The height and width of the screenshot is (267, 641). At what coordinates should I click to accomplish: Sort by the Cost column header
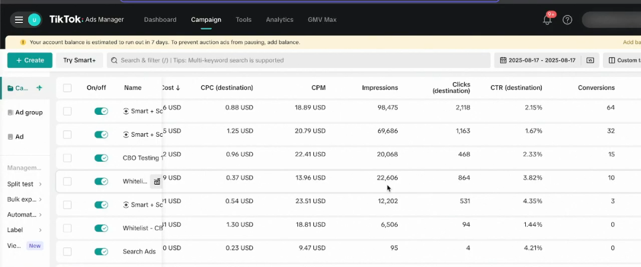coord(172,88)
